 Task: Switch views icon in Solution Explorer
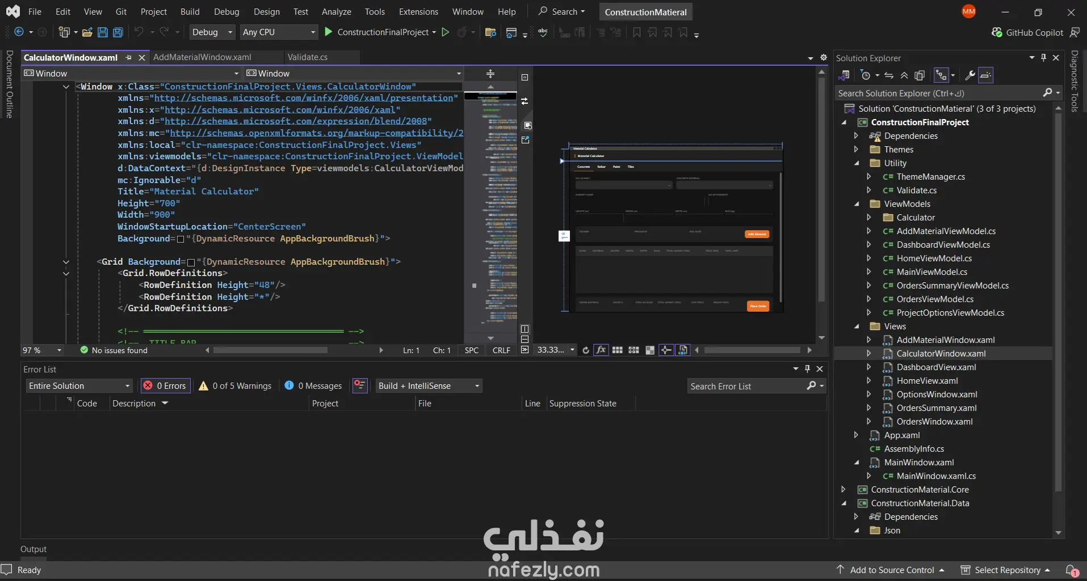tap(844, 75)
